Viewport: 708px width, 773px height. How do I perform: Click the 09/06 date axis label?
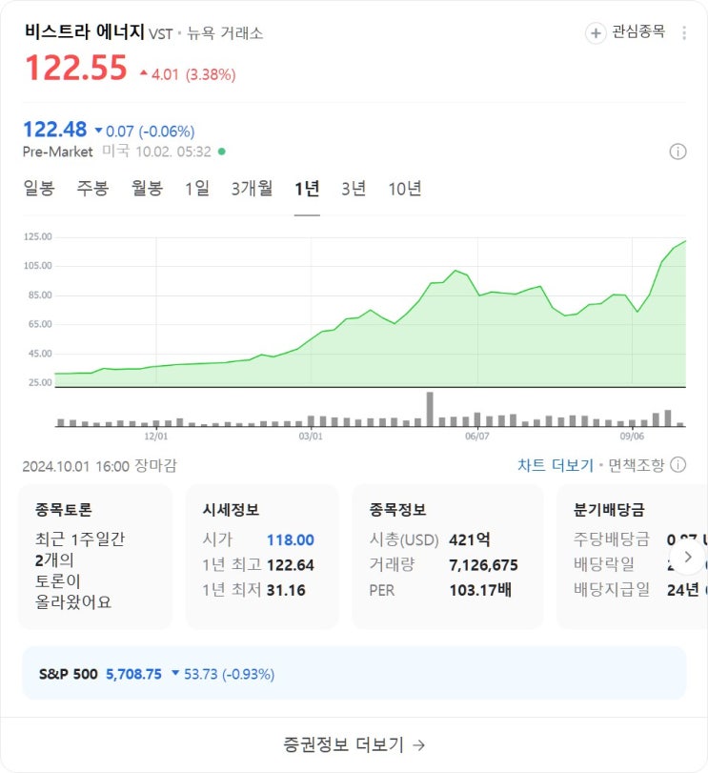[632, 437]
